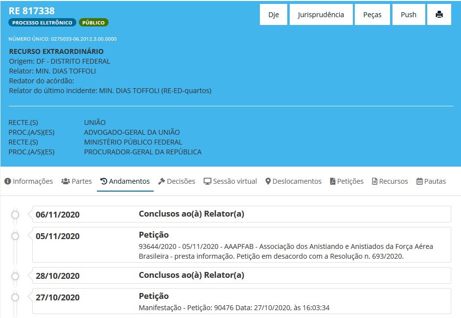Click the petition text 93644/2020 AAAPFAB description

pyautogui.click(x=286, y=251)
